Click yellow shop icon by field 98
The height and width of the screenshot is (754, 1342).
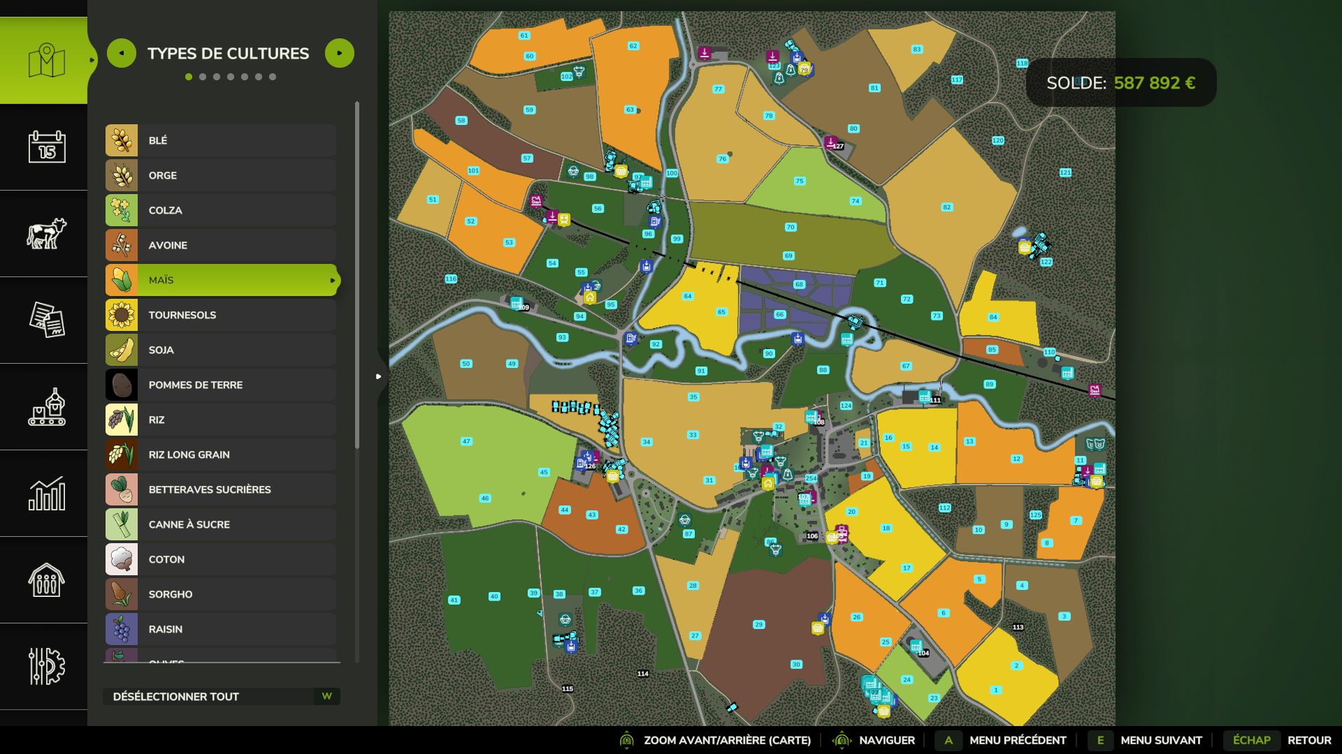[621, 172]
